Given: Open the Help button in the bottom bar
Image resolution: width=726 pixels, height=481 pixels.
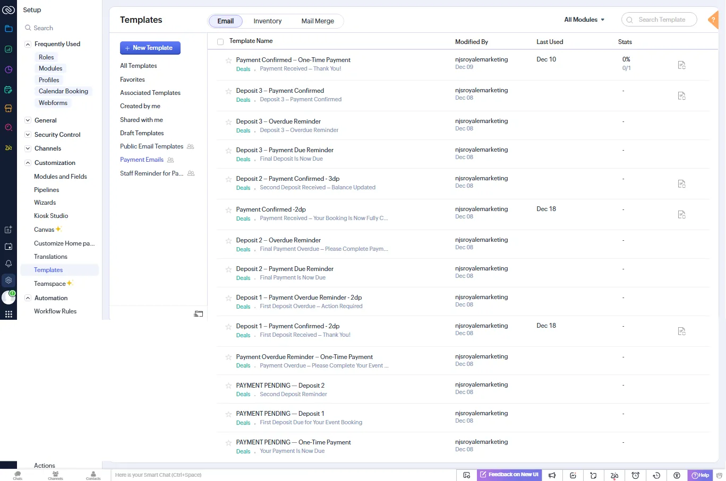Looking at the screenshot, I should tap(700, 475).
